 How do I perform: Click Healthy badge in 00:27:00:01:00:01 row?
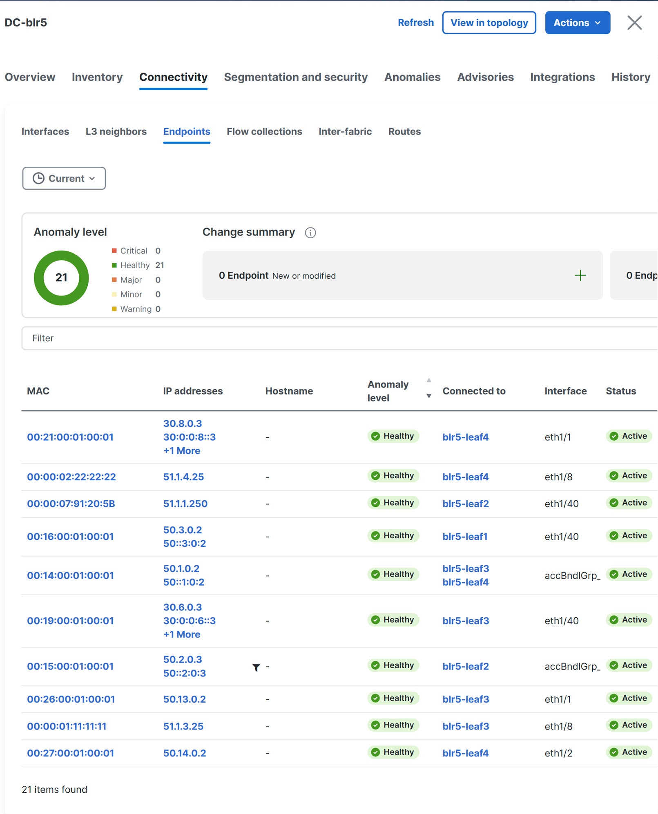[x=393, y=752]
